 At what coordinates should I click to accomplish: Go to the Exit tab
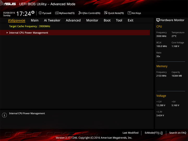point(131,20)
